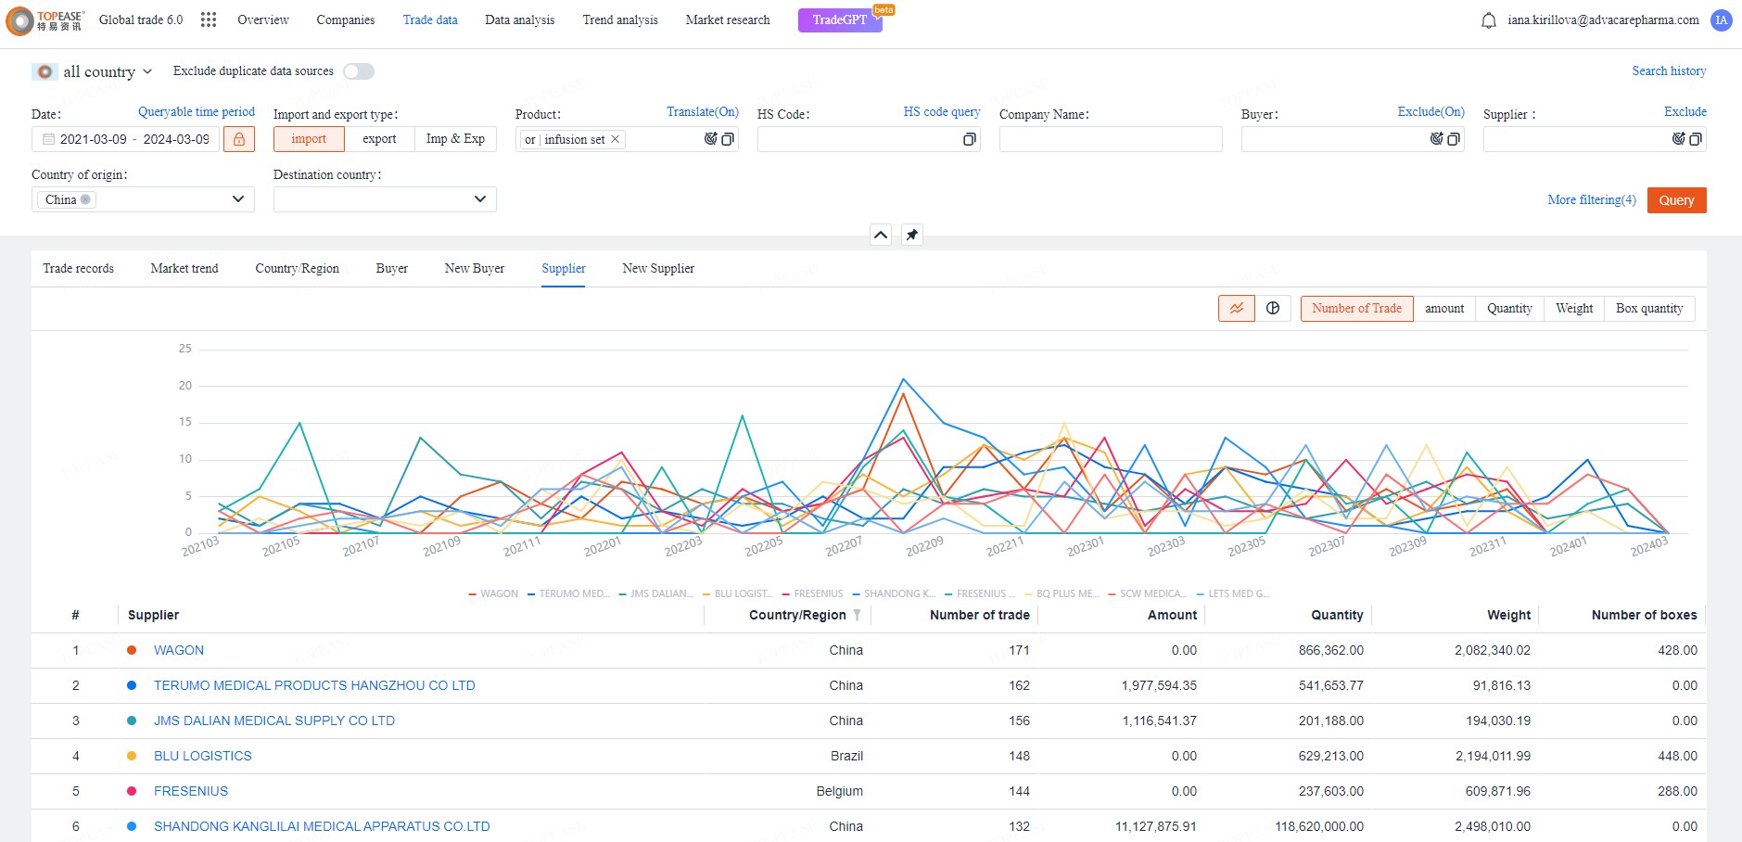
Task: Expand the all country dropdown
Action: 147,71
